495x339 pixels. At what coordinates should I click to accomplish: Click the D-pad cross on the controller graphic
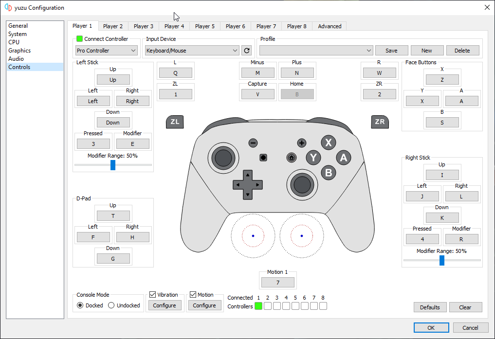pyautogui.click(x=248, y=185)
